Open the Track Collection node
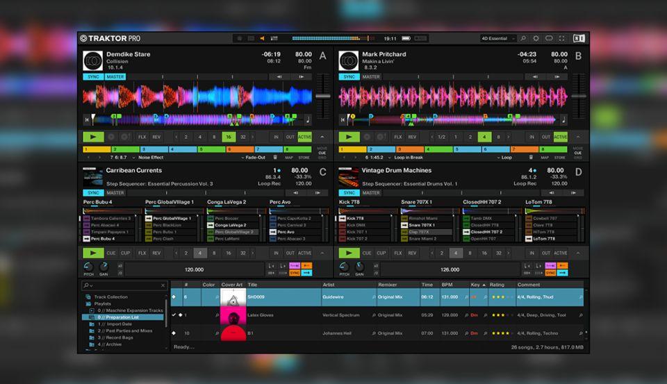 110,297
